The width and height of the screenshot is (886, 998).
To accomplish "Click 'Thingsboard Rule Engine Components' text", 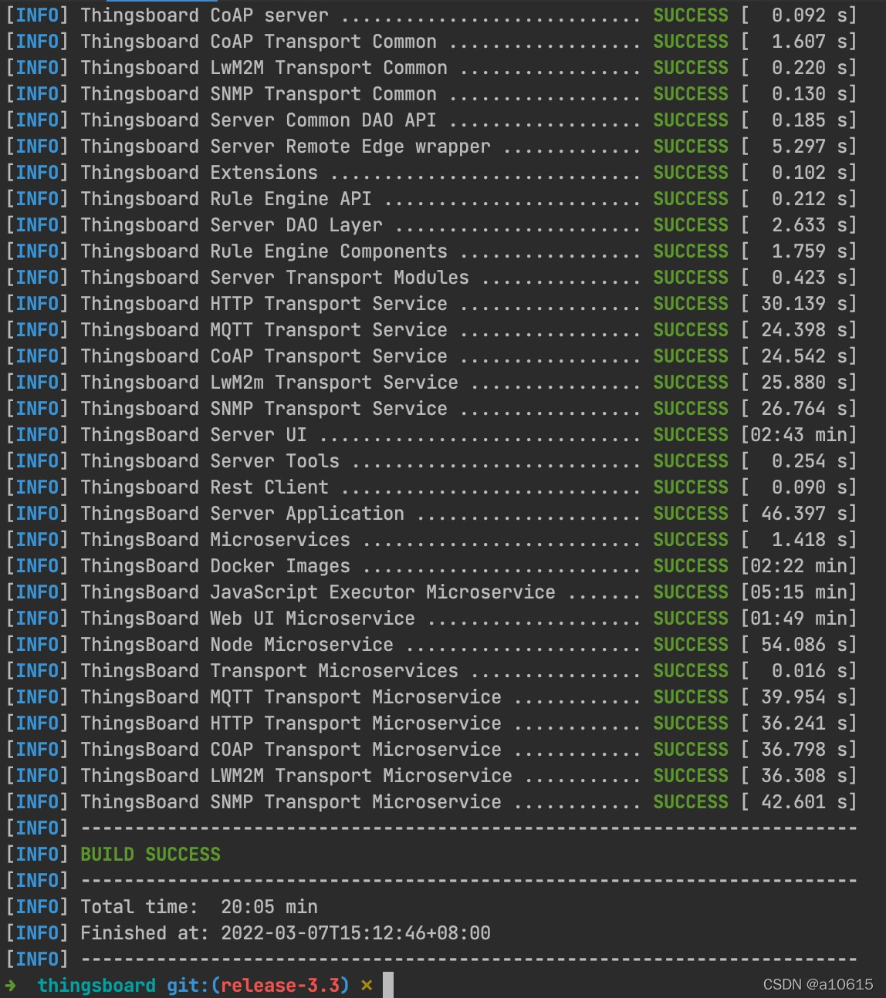I will [x=264, y=251].
